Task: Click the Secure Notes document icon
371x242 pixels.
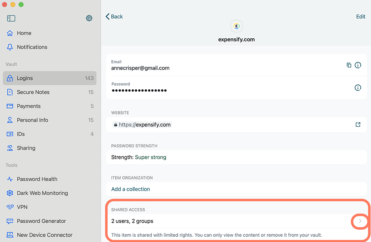Action: (x=10, y=92)
